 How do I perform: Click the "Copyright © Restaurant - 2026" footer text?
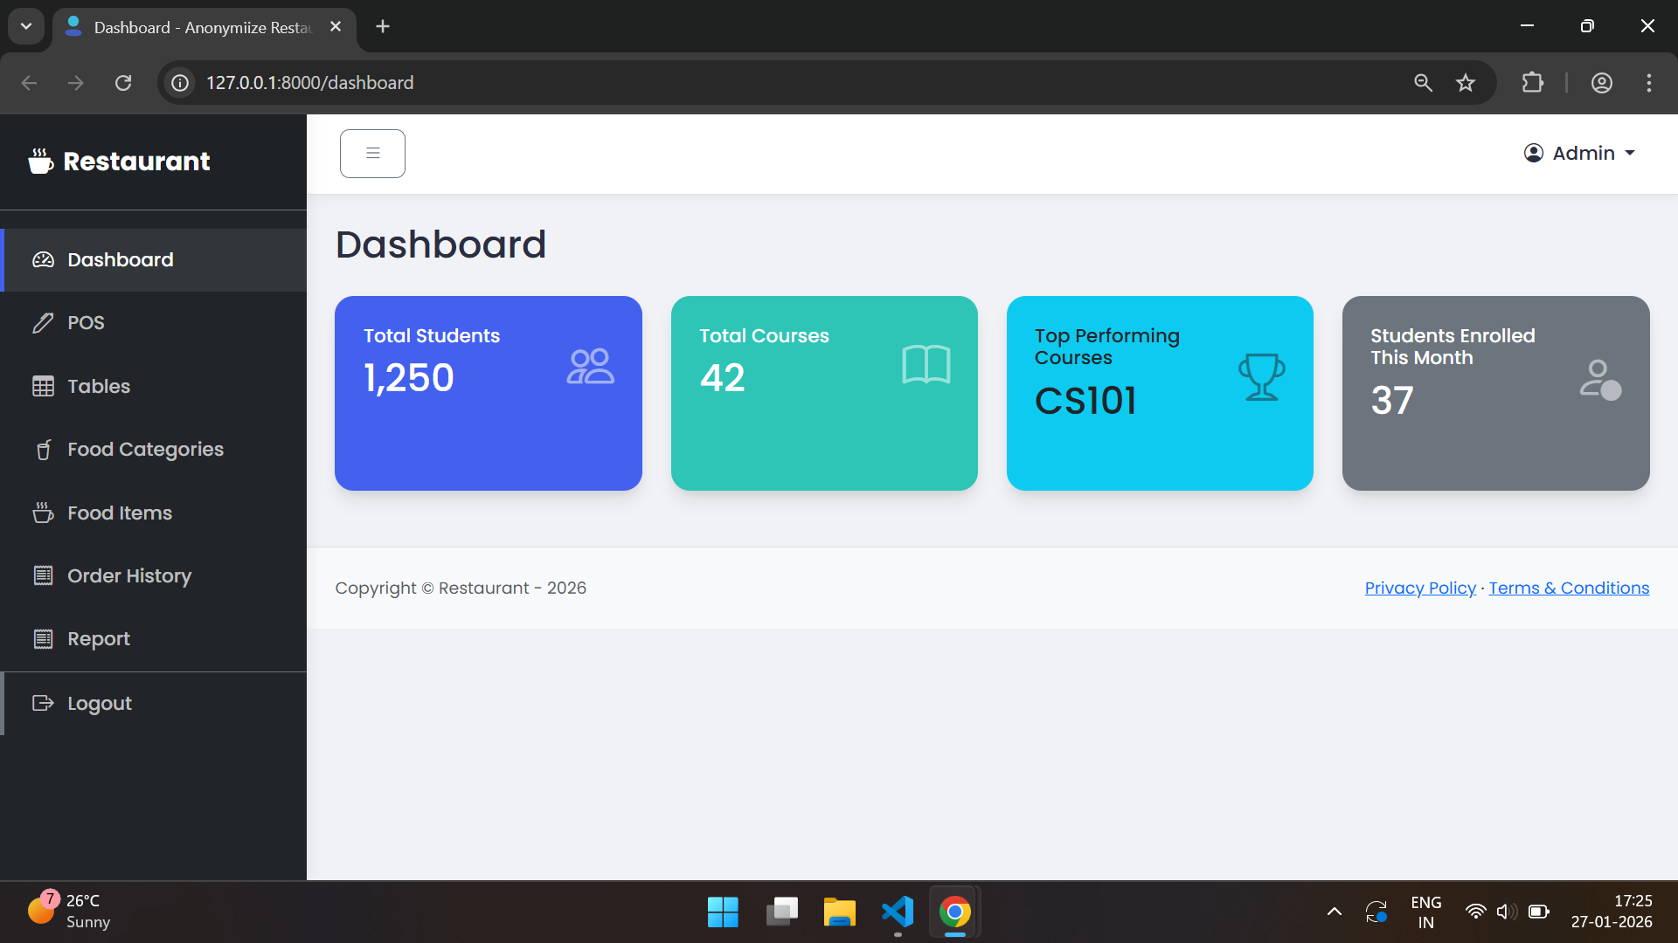[x=461, y=589]
